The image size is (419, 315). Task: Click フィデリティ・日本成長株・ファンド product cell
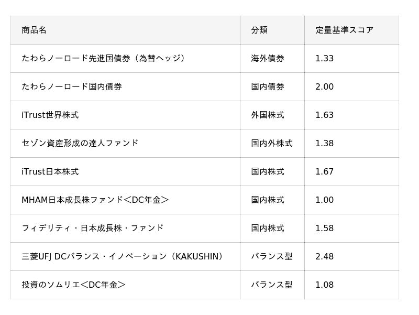(x=93, y=228)
